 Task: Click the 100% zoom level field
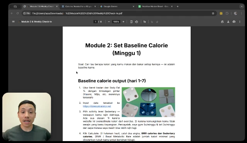[x=116, y=22]
